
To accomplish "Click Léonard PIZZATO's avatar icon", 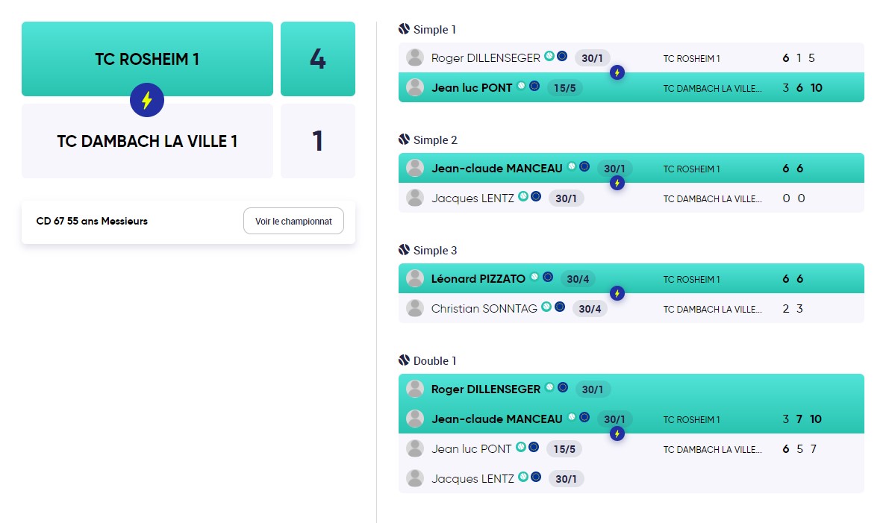I will coord(415,278).
